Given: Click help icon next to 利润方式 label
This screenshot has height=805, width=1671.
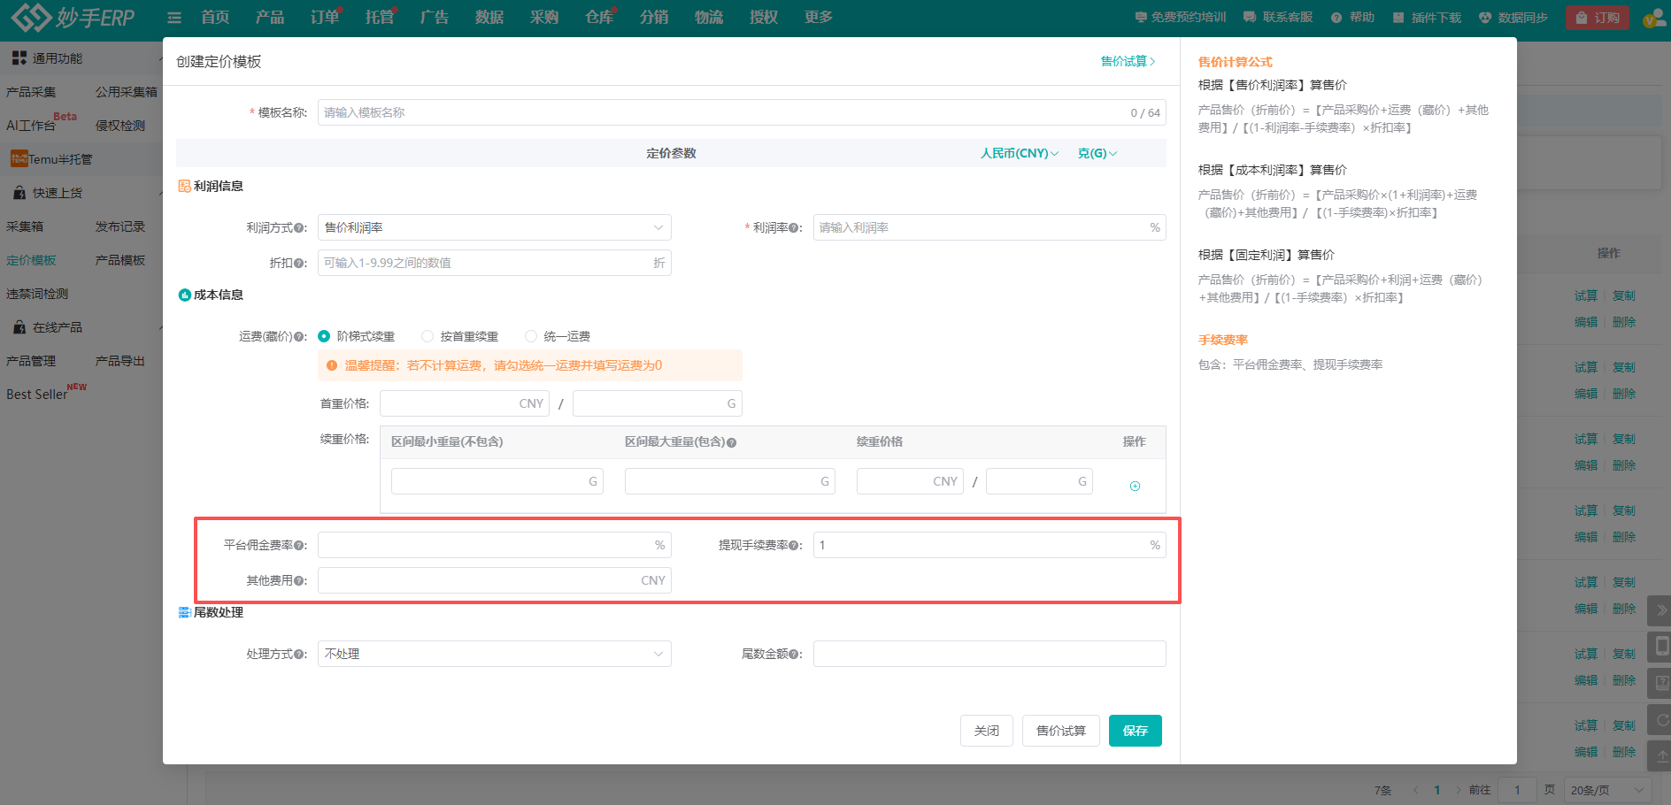Looking at the screenshot, I should click(298, 228).
